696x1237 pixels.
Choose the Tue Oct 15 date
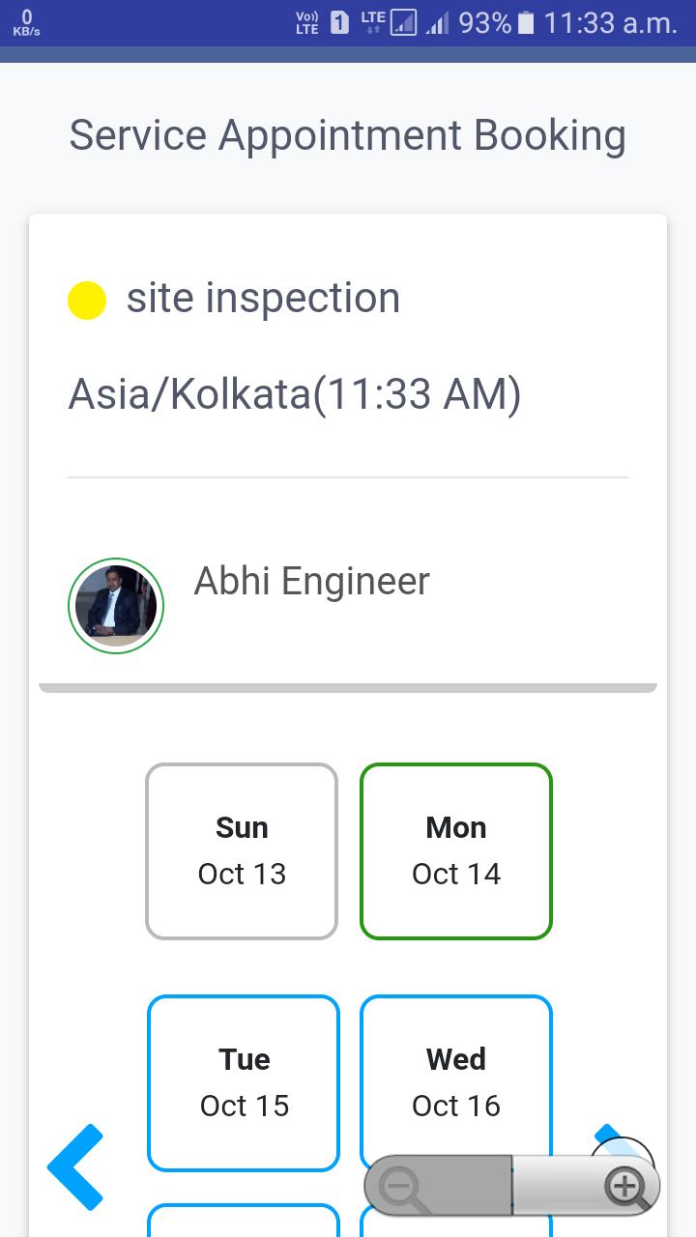point(244,1083)
